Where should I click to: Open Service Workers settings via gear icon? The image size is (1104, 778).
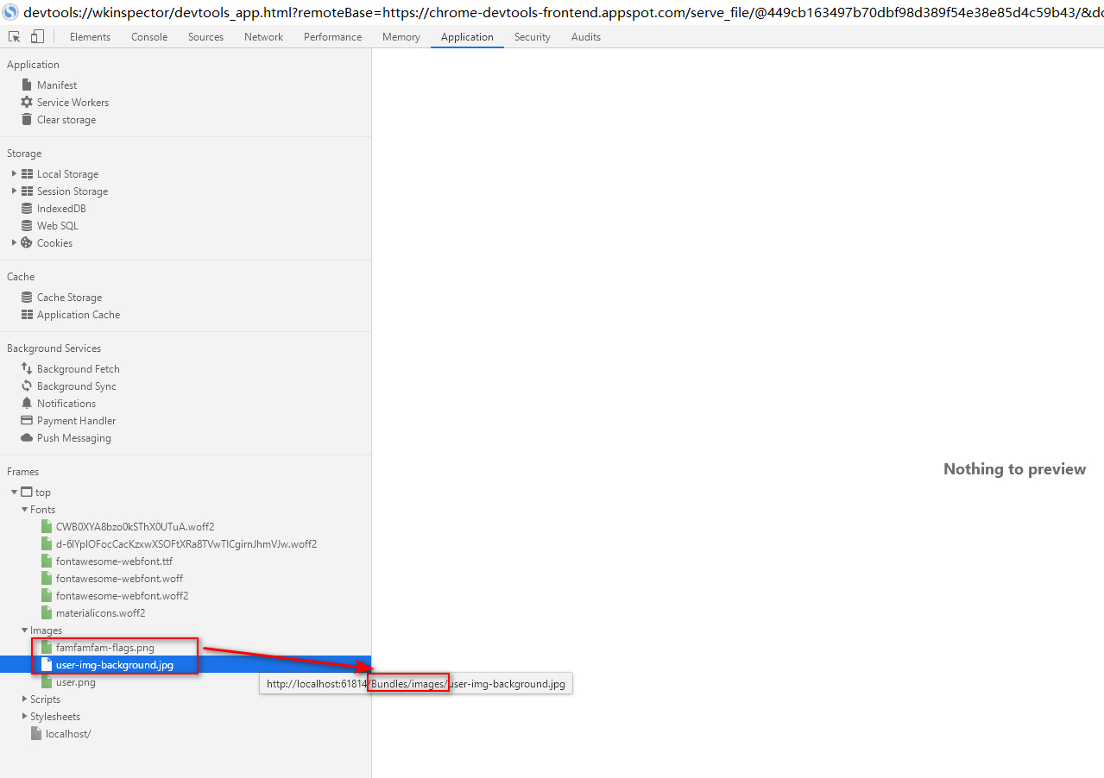[x=26, y=102]
